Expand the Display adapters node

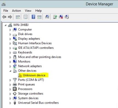point(10,39)
